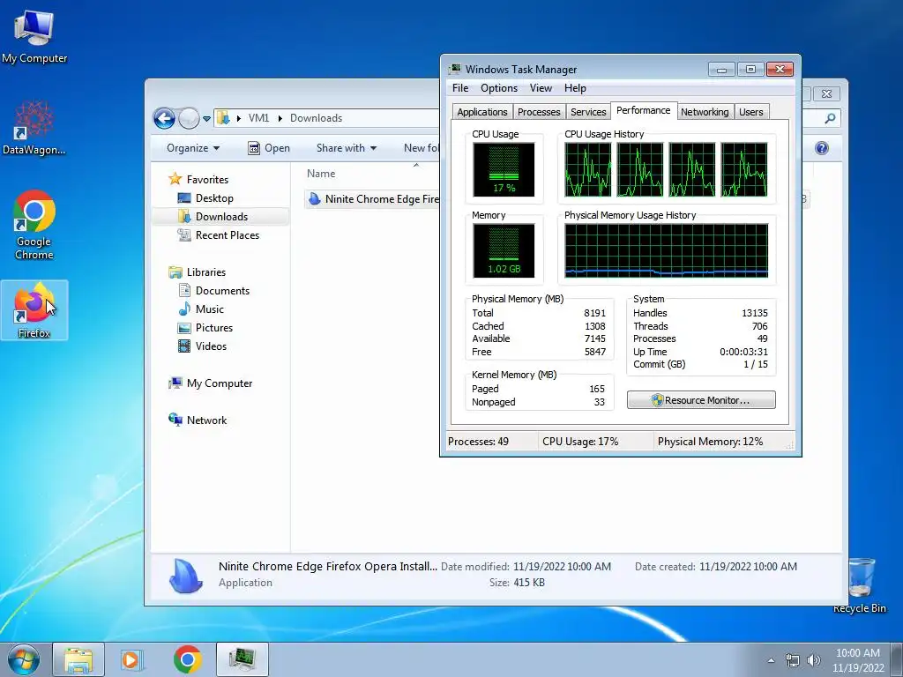
Task: Expand the arrow after VM1 breadcrumb
Action: click(x=280, y=118)
